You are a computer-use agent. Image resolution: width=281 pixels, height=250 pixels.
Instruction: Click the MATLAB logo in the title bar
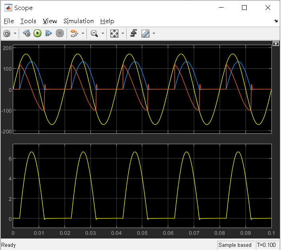pos(8,8)
